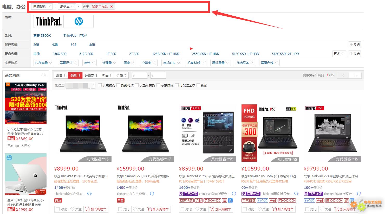Enable multi-select for 显存容量 row
The width and height of the screenshot is (385, 214).
(x=355, y=45)
